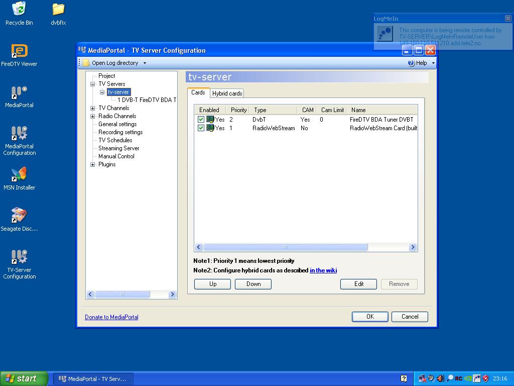Click the Cancel button

410,317
